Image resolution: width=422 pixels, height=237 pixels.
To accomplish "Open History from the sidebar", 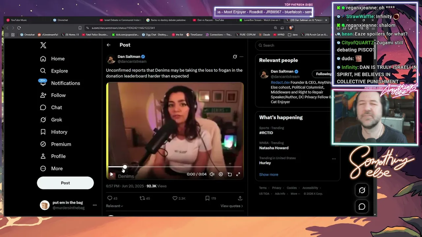I will [53, 132].
